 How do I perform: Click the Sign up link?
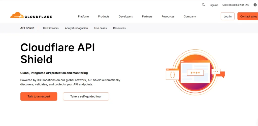(x=214, y=5)
